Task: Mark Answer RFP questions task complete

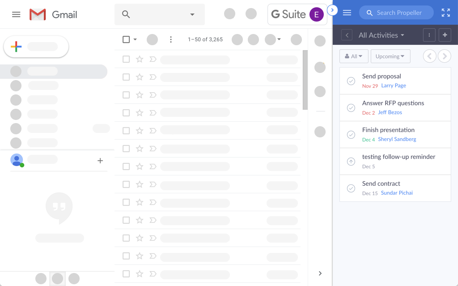Action: pyautogui.click(x=351, y=108)
